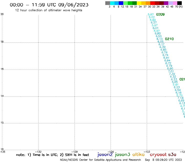This screenshot has height=162, width=185.
Task: Select the black swatch ending the legend
Action: pyautogui.click(x=179, y=3)
